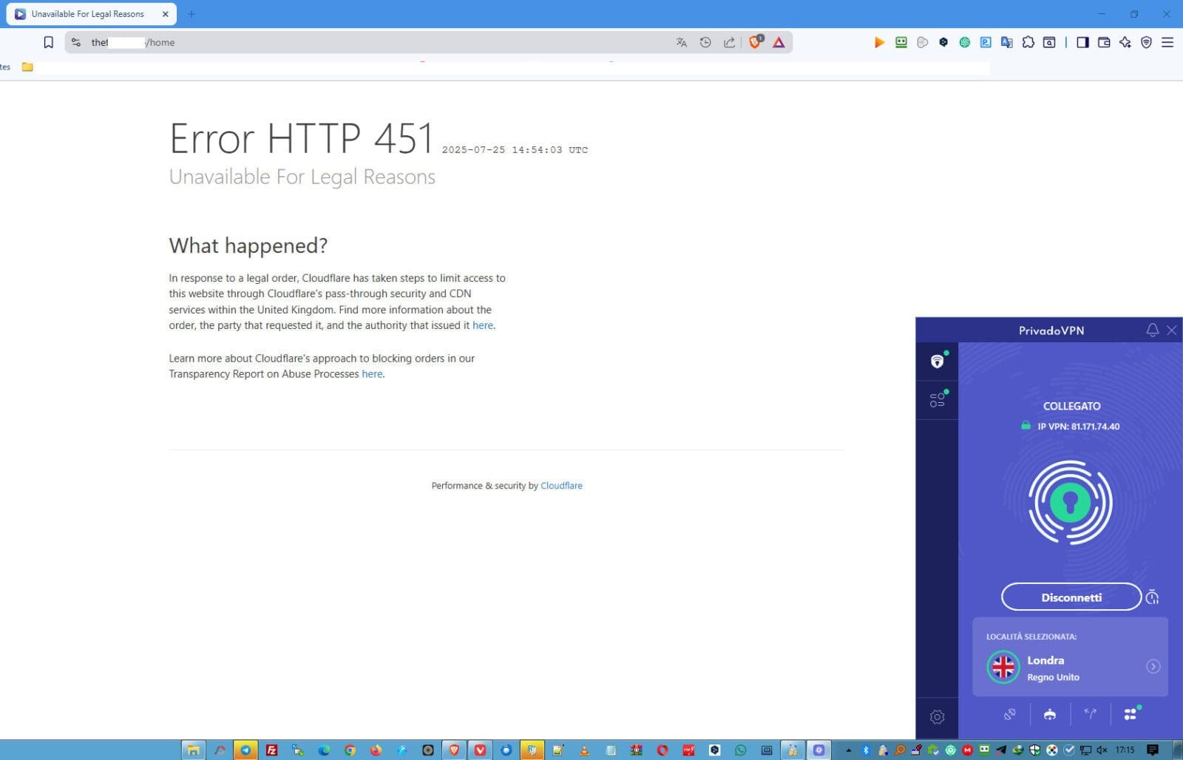
Task: Click the taskbar clock 17:15
Action: [x=1125, y=750]
